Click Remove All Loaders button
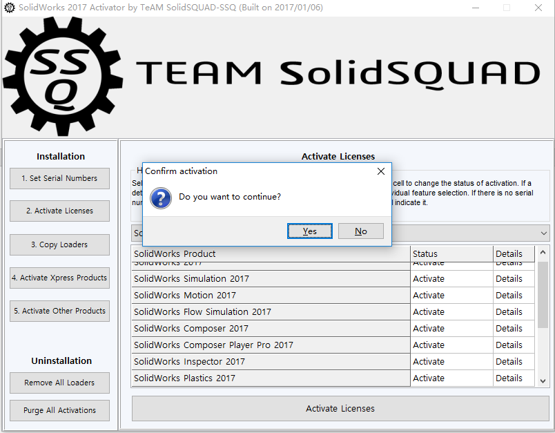 pyautogui.click(x=59, y=383)
